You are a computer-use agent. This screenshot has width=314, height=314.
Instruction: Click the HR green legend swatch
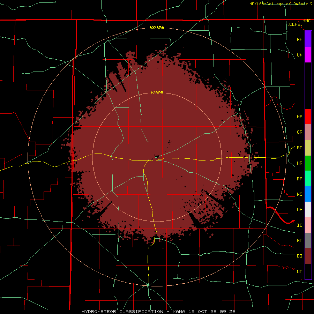click(x=308, y=163)
